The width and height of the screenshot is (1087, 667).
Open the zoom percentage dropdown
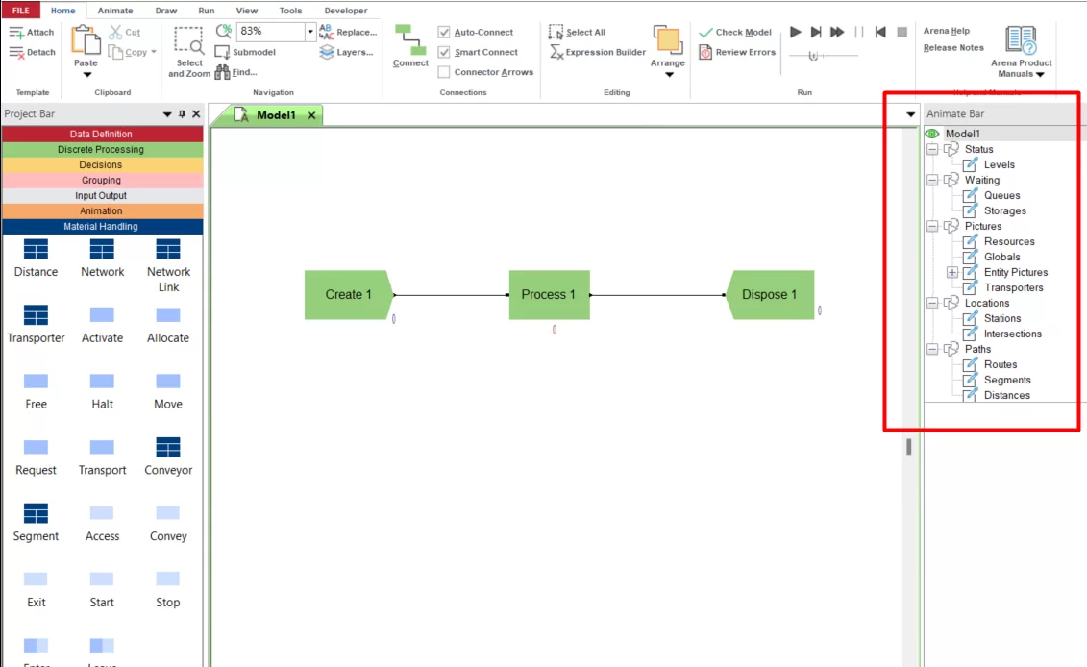(309, 31)
